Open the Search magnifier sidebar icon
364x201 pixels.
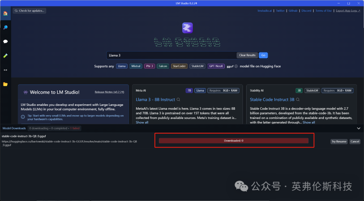tap(5, 27)
